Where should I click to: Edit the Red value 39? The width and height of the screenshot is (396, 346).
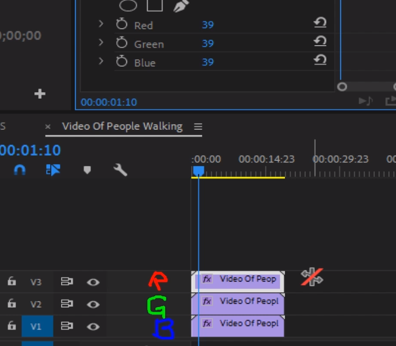coord(208,25)
